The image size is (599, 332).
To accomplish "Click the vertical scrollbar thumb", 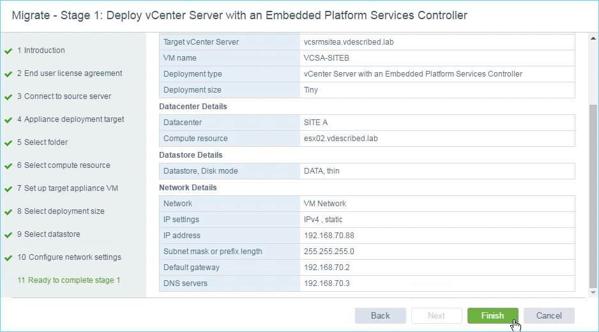I will 593,196.
